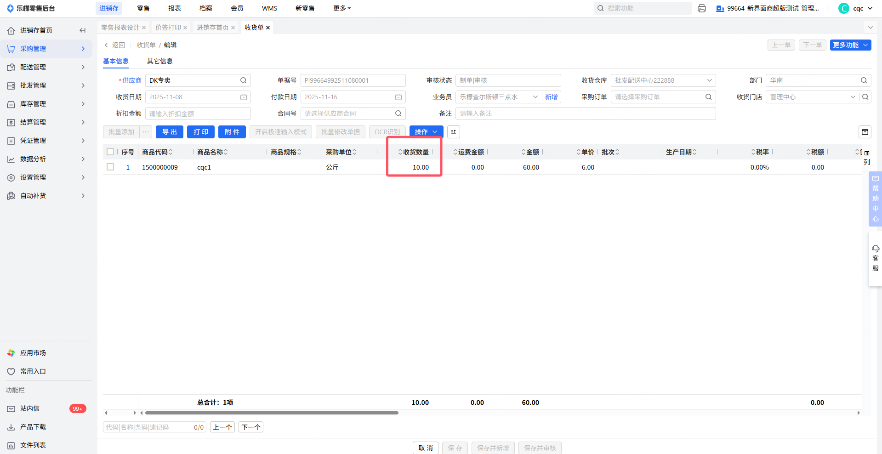Expand the 更多功能 dropdown

[x=850, y=45]
